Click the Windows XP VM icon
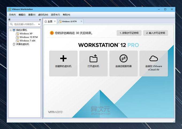The image size is (182, 129). pos(17,34)
